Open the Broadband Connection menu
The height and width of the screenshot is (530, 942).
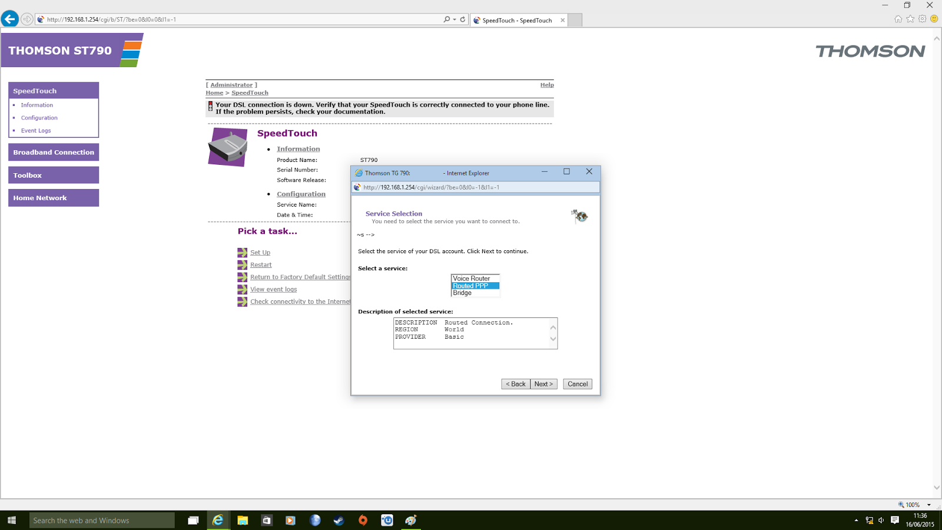point(54,152)
